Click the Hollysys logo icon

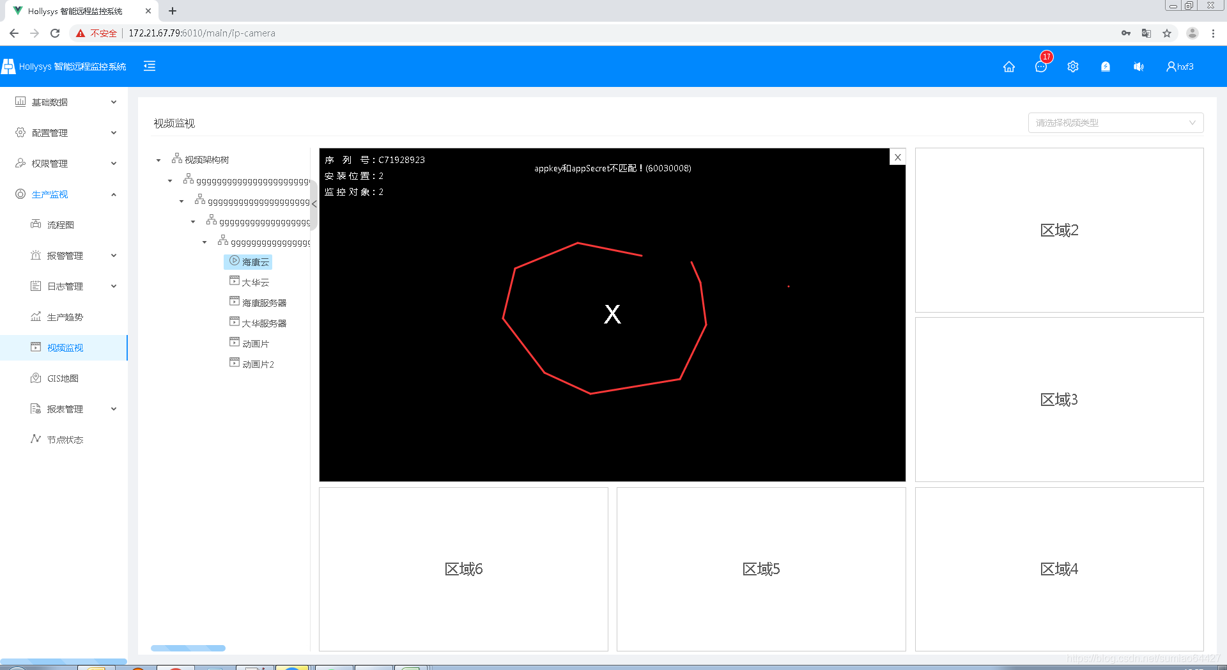(8, 66)
